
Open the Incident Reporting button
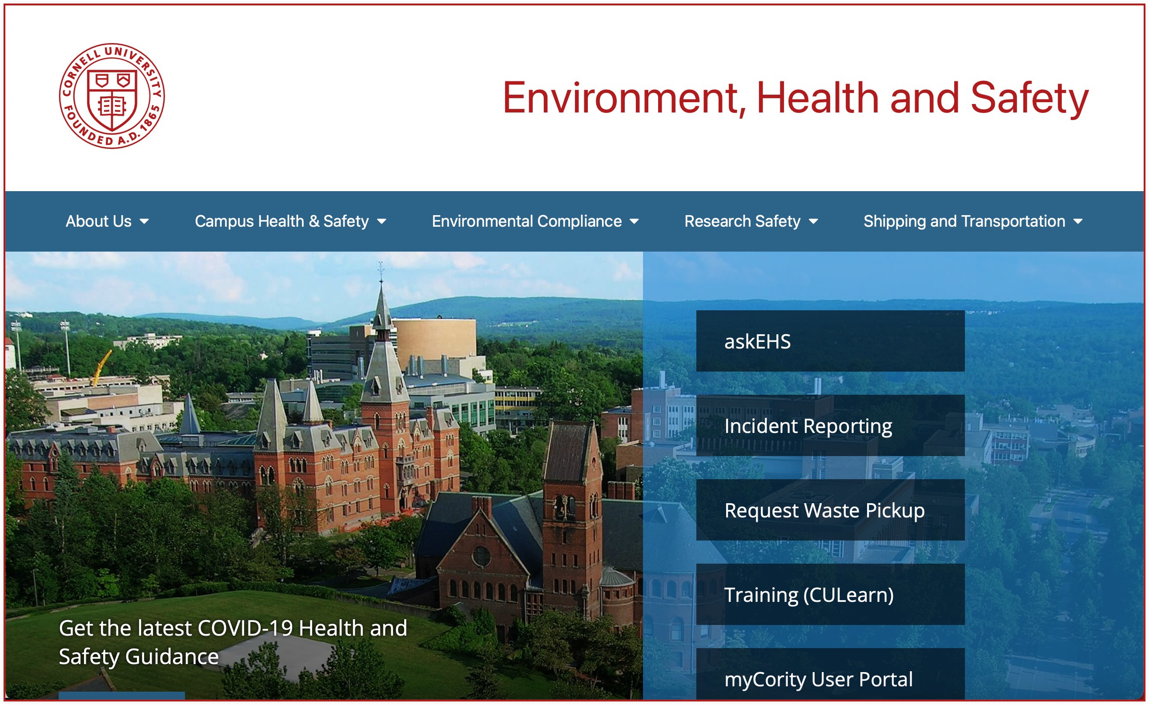[830, 425]
